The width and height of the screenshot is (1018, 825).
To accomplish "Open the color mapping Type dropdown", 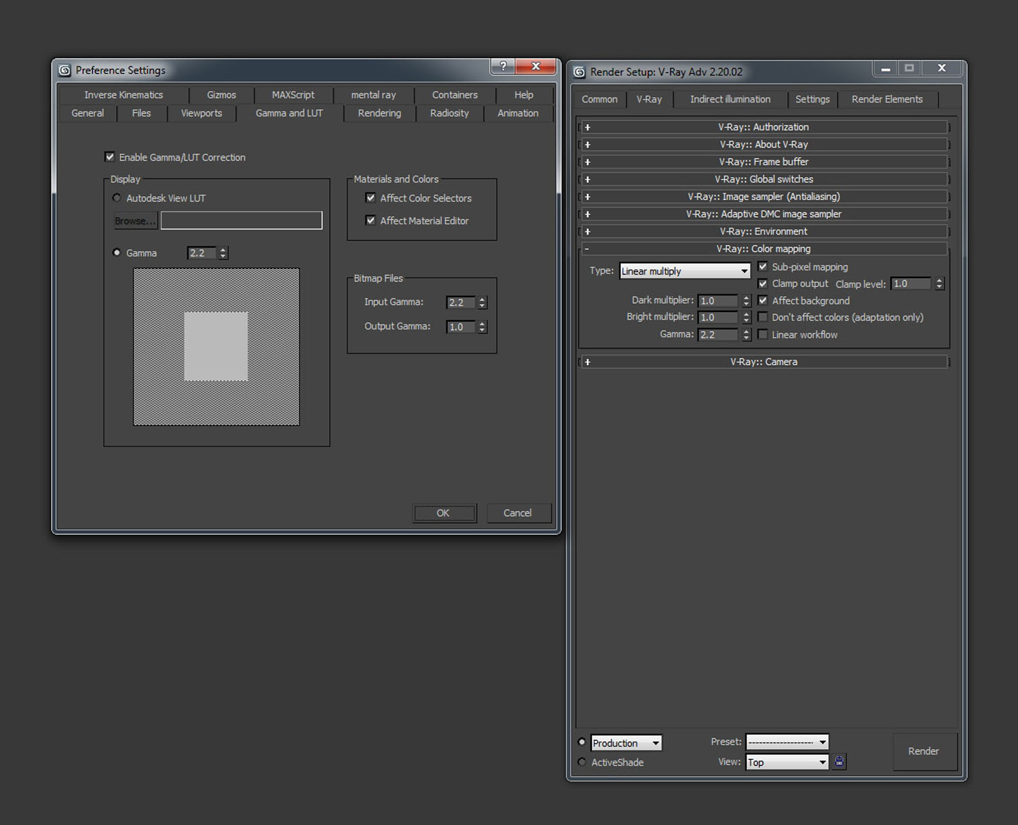I will point(684,271).
